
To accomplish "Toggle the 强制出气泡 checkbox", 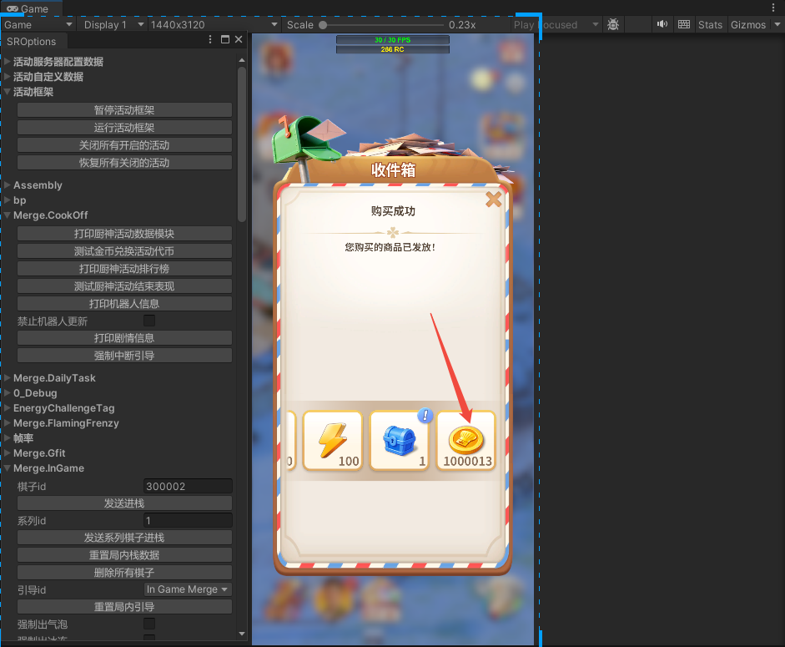I will pos(149,624).
